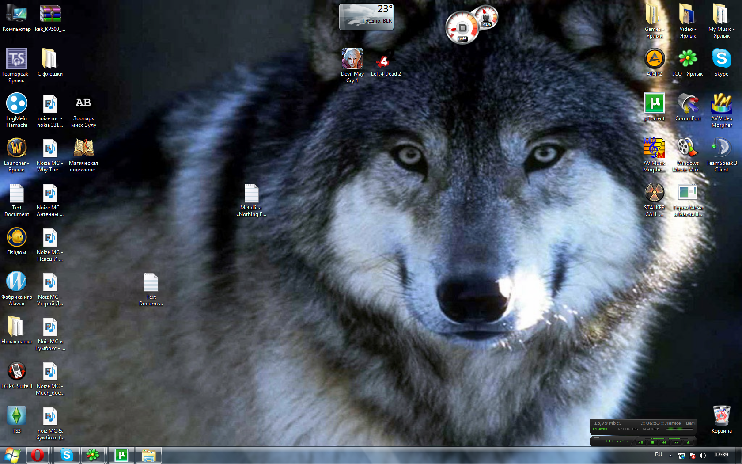Click the Гродно weather gadget
The image size is (742, 464).
366,17
